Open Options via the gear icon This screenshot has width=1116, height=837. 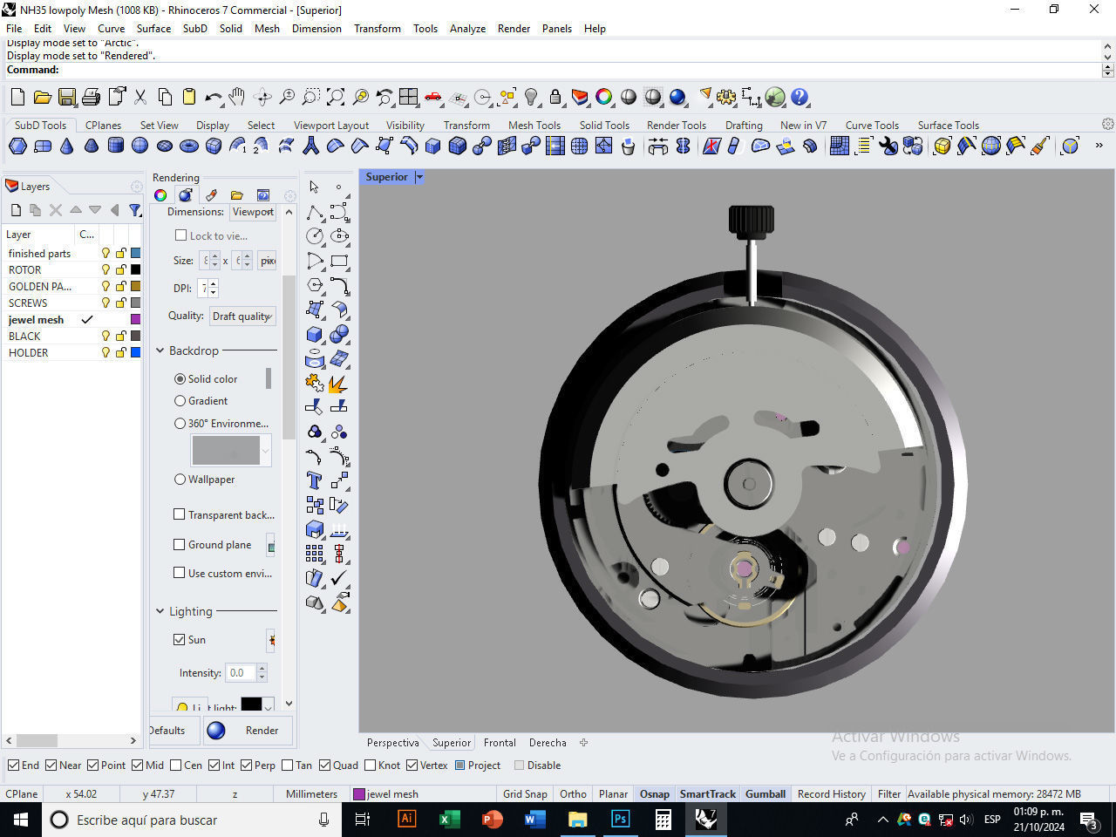tap(726, 97)
